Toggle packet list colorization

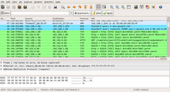[98, 7]
